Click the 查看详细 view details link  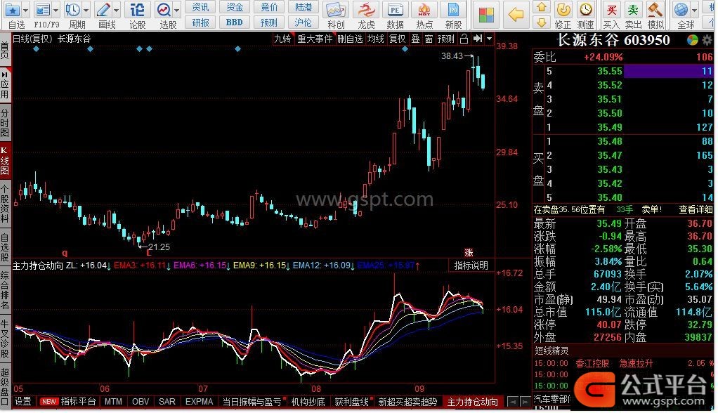696,209
